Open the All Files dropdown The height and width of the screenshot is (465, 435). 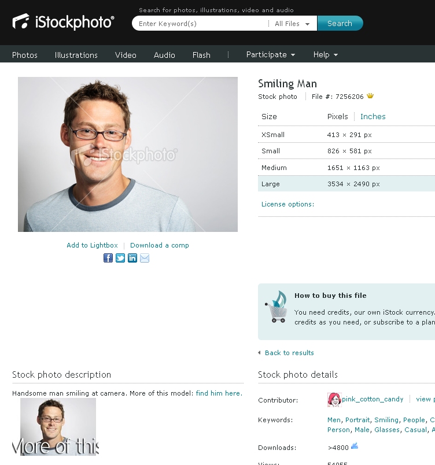tap(292, 24)
